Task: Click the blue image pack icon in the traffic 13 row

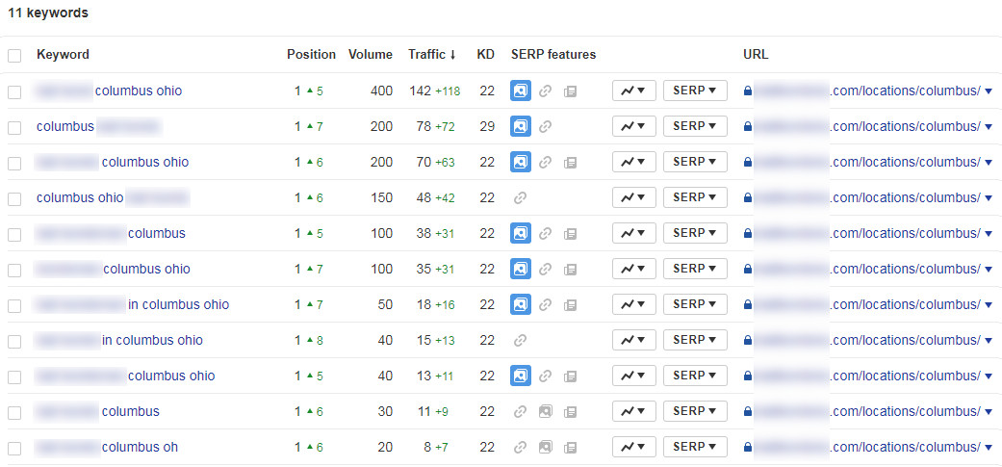Action: pos(521,376)
